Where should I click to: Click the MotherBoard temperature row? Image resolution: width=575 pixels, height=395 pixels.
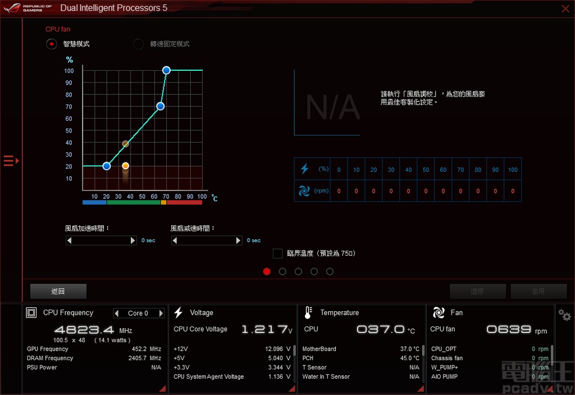click(x=361, y=349)
